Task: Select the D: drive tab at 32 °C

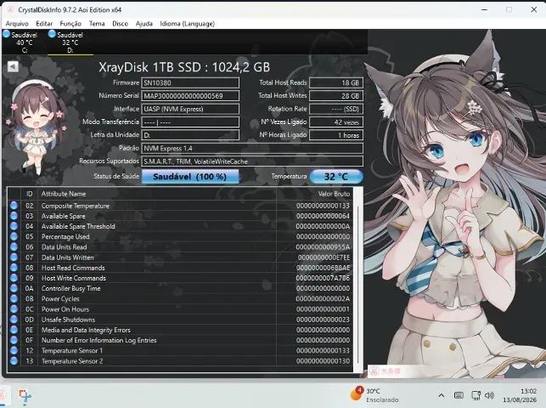Action: tap(70, 42)
